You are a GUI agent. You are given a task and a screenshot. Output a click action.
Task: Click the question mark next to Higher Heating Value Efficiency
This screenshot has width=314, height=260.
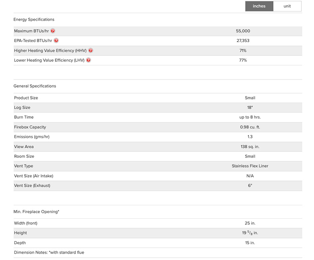[x=91, y=51]
